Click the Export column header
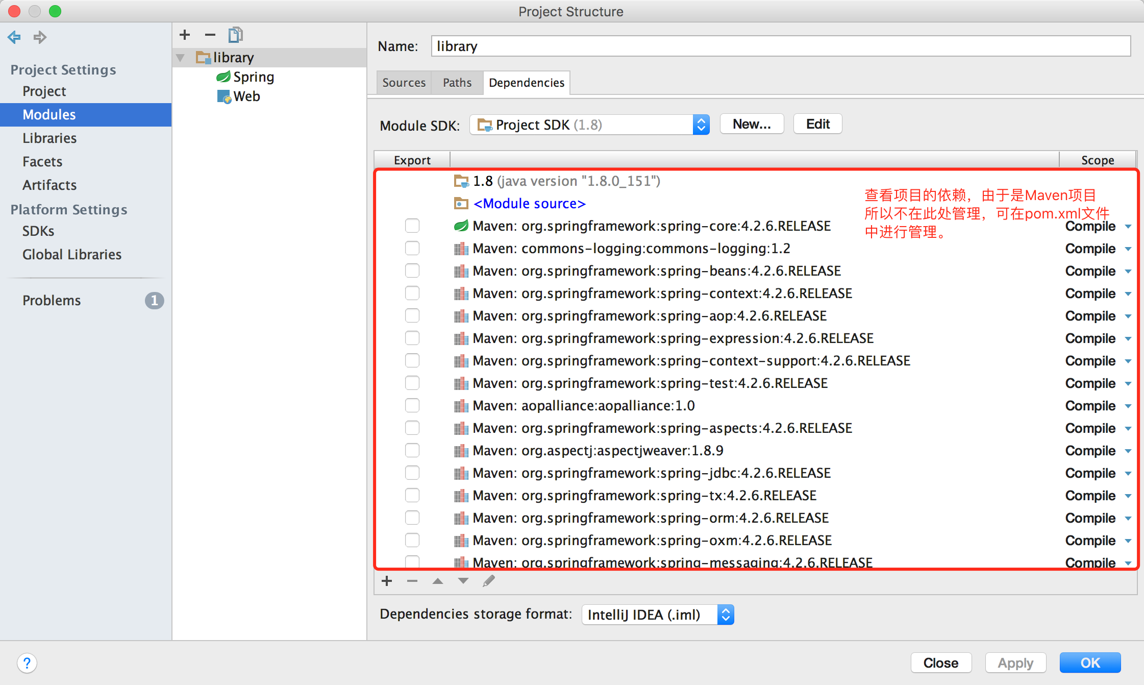 [x=412, y=160]
